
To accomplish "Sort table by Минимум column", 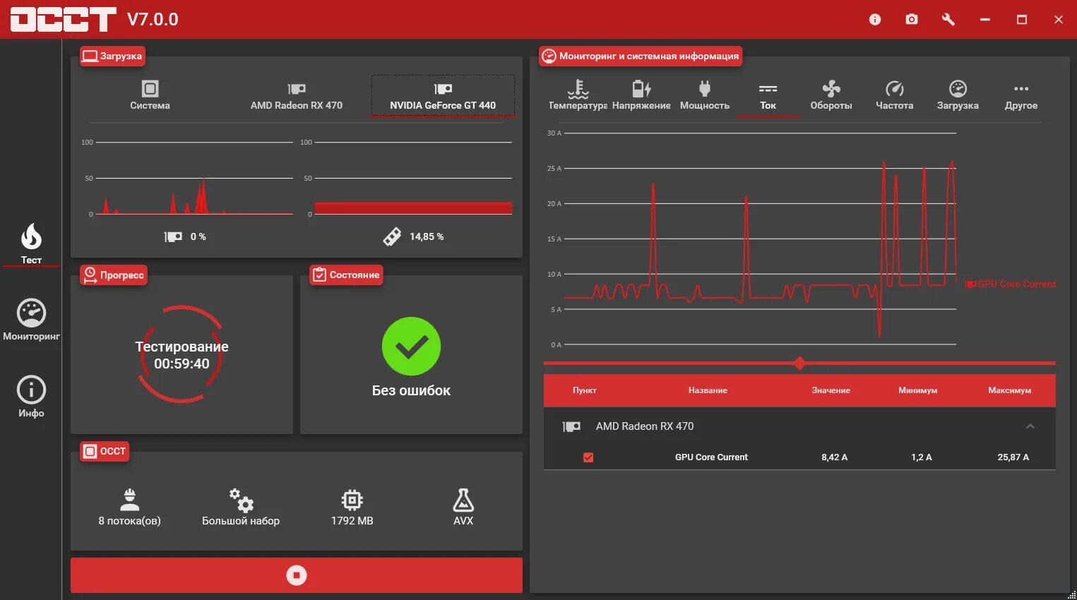I will tap(917, 390).
